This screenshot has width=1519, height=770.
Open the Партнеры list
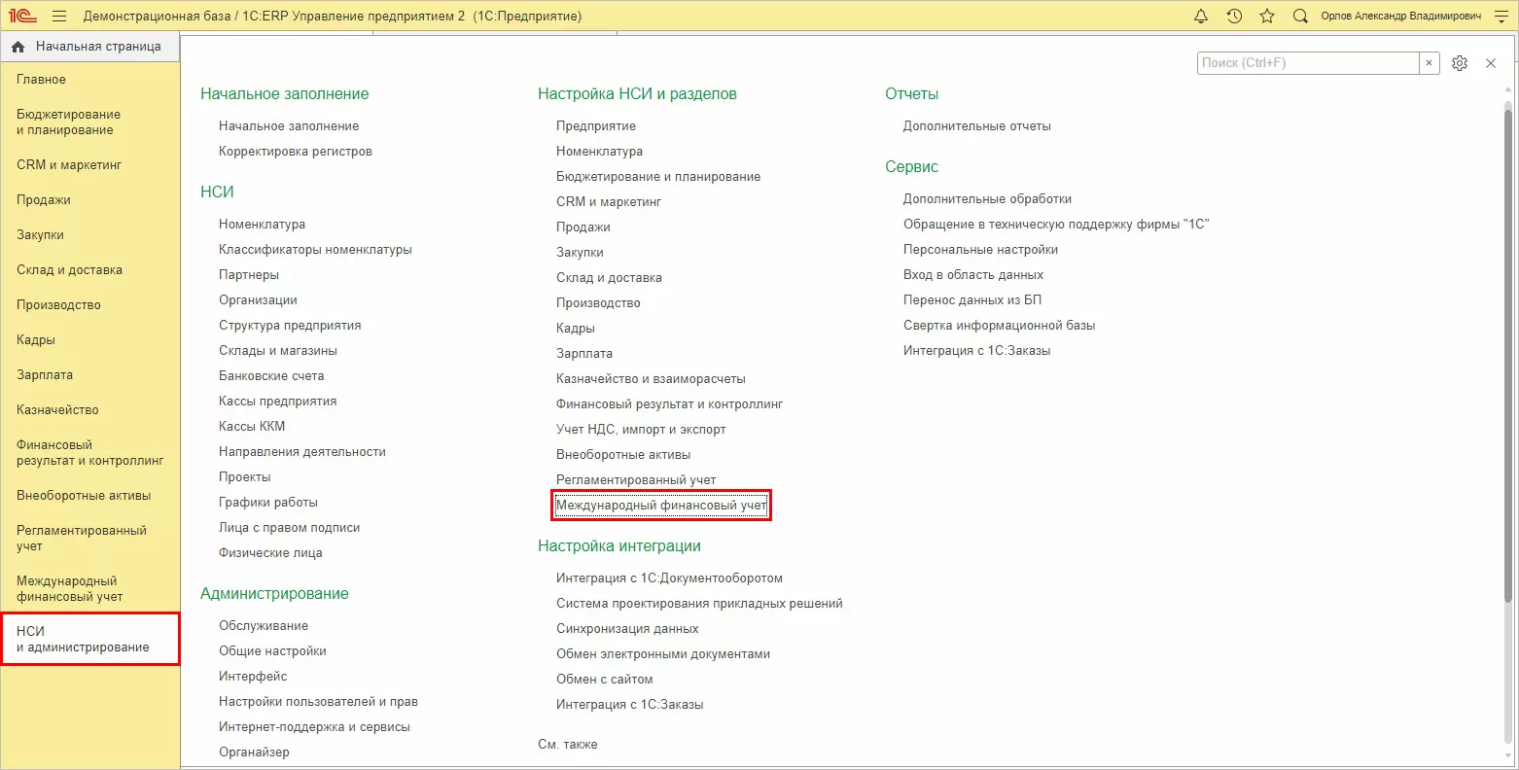point(249,275)
